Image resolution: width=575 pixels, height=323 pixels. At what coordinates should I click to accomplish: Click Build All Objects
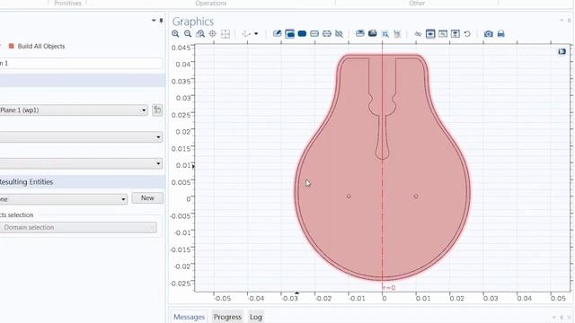click(37, 46)
